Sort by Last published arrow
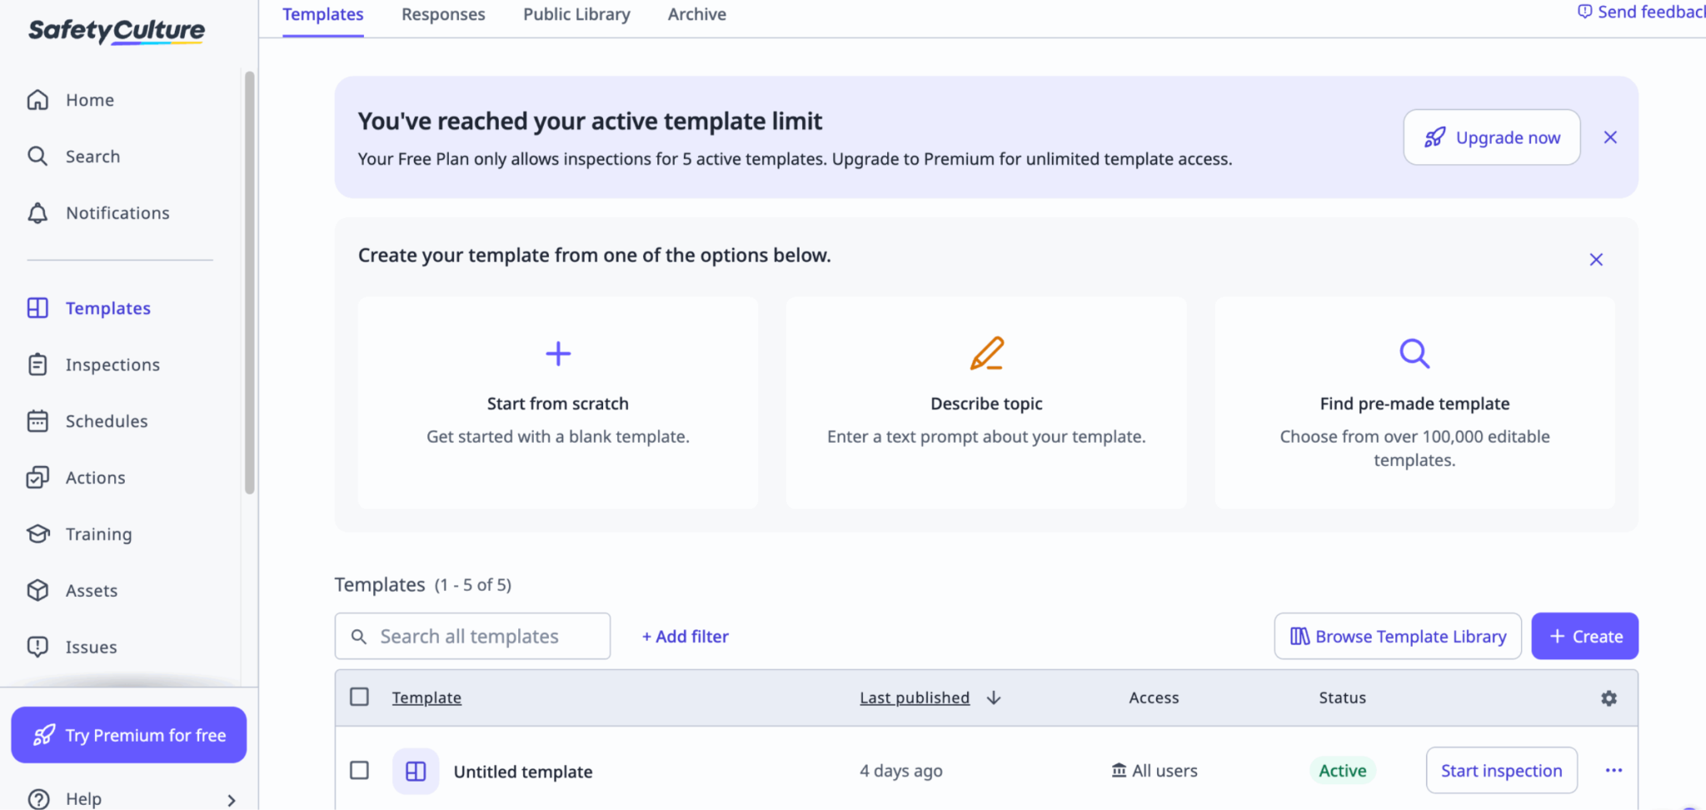 [994, 698]
